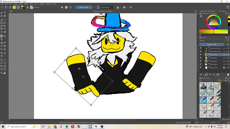The image size is (230, 129).
Task: Add a new paint layer
Action: coord(201,75)
